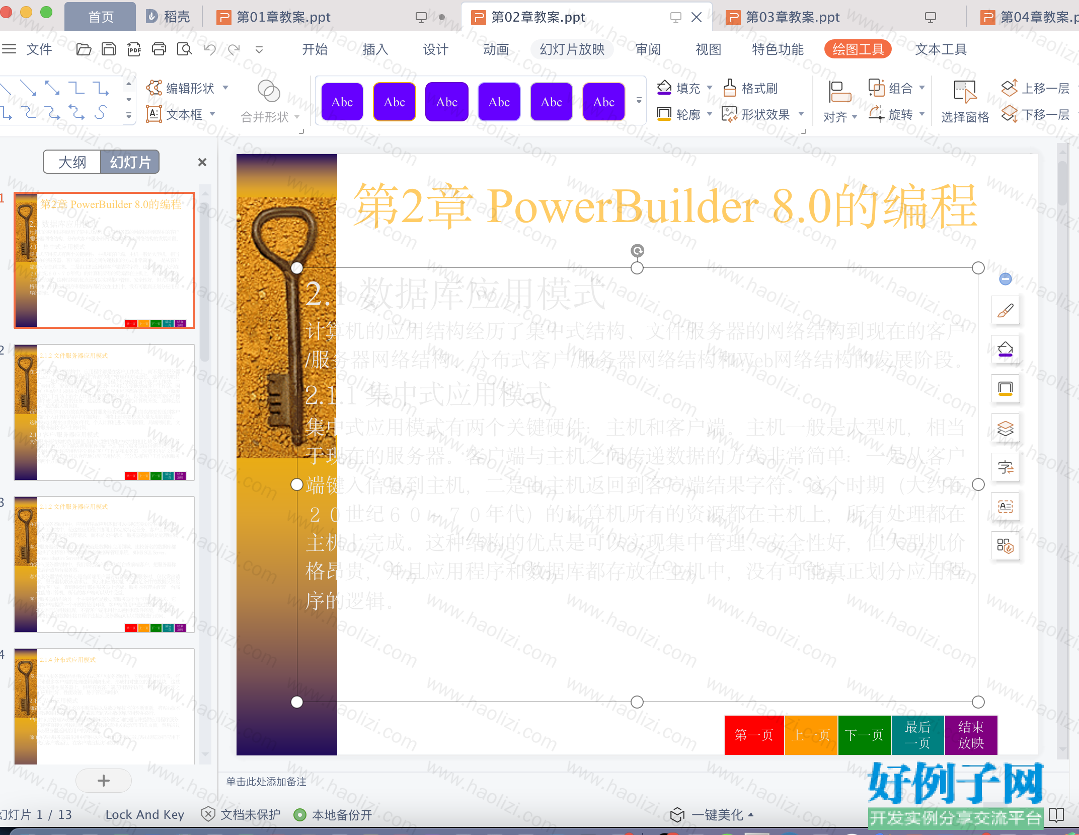
Task: Click the stacked-layers icon in the floating toolbar
Action: click(x=1005, y=429)
